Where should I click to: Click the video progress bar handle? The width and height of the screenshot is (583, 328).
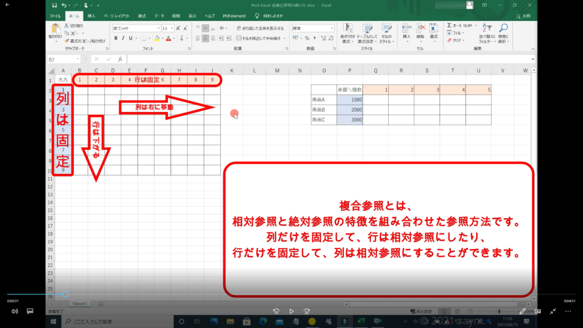point(65,294)
